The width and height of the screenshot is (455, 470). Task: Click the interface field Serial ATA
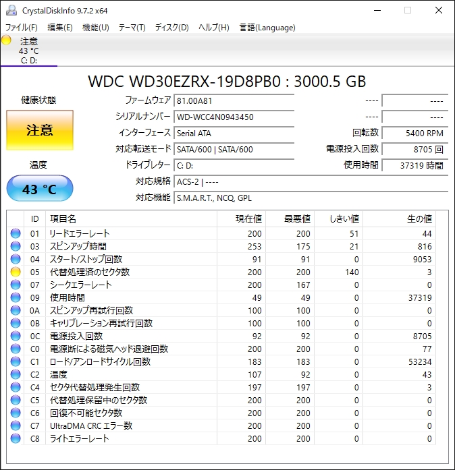(234, 133)
